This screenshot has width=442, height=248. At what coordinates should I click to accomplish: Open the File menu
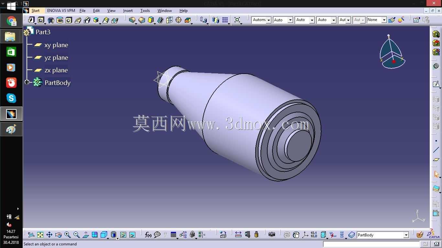pyautogui.click(x=83, y=11)
